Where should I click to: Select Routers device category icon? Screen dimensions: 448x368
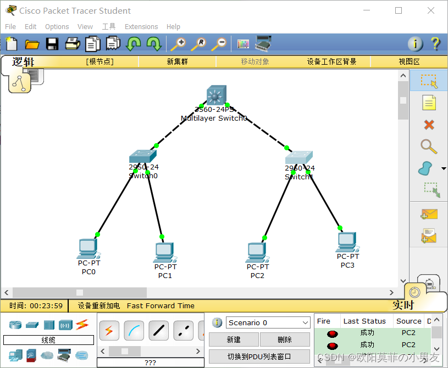(15, 325)
